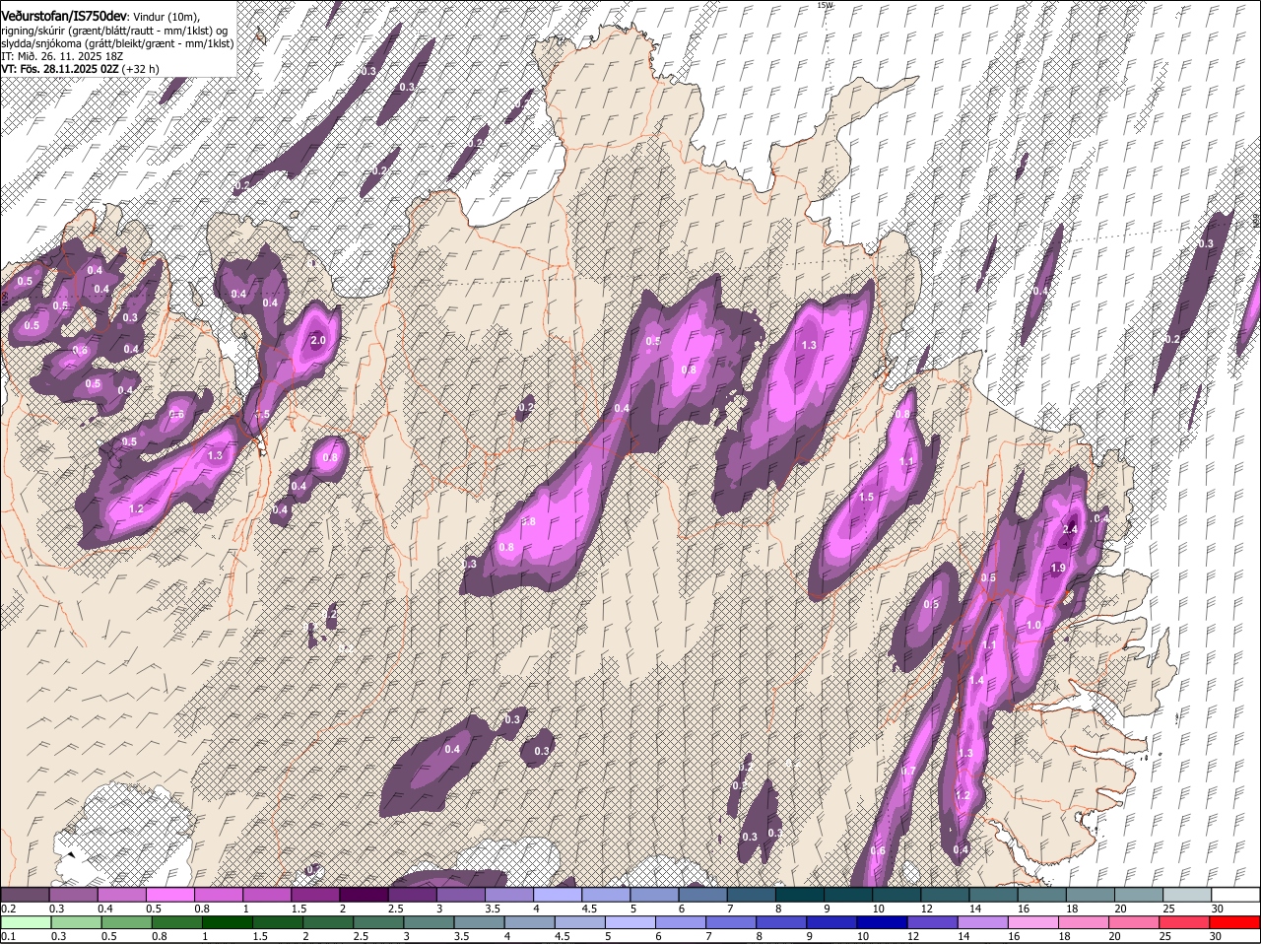Click the '30' label on snow legend row
The image size is (1261, 944).
click(1217, 909)
